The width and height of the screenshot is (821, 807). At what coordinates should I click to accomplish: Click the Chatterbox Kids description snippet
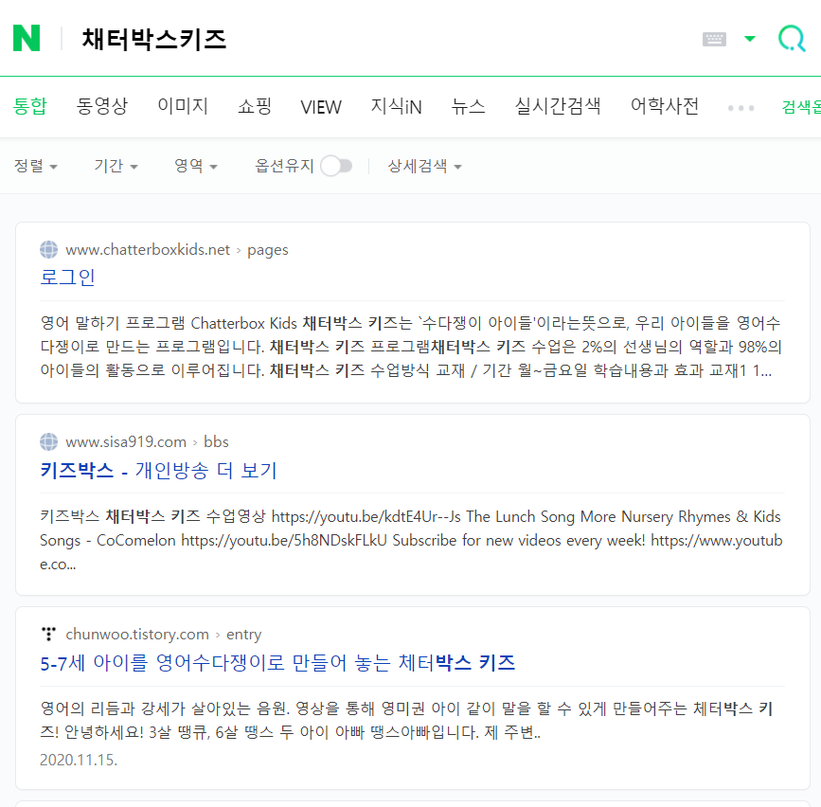click(x=411, y=347)
